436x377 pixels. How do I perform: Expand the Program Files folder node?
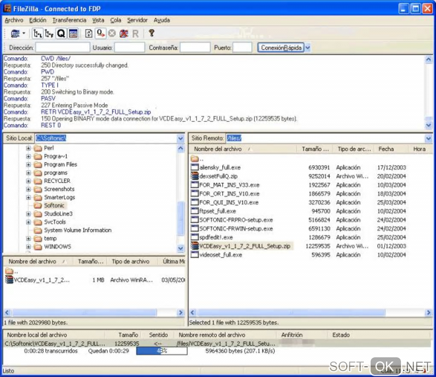click(x=28, y=165)
